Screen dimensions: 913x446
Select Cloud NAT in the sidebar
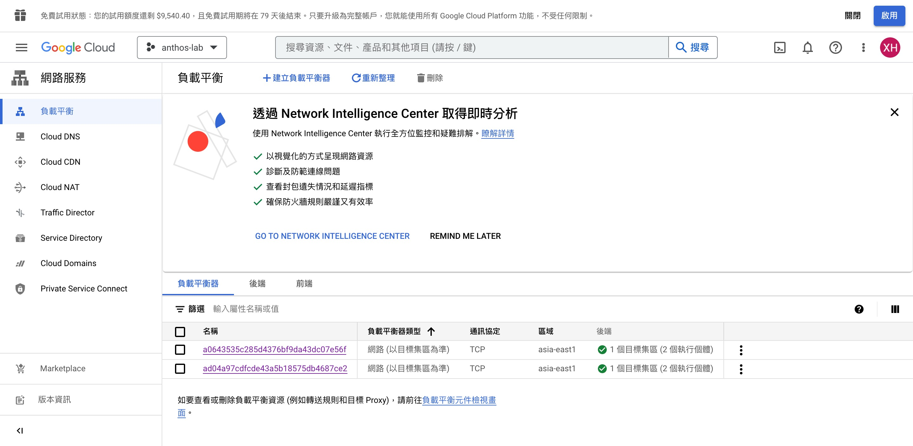click(60, 187)
